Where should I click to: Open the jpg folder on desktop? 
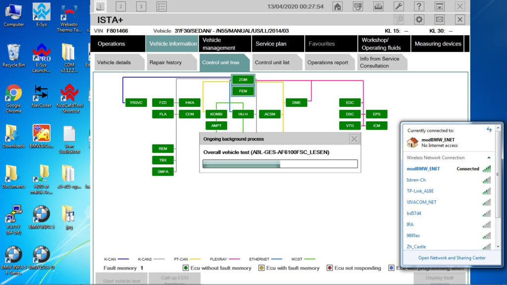[69, 218]
